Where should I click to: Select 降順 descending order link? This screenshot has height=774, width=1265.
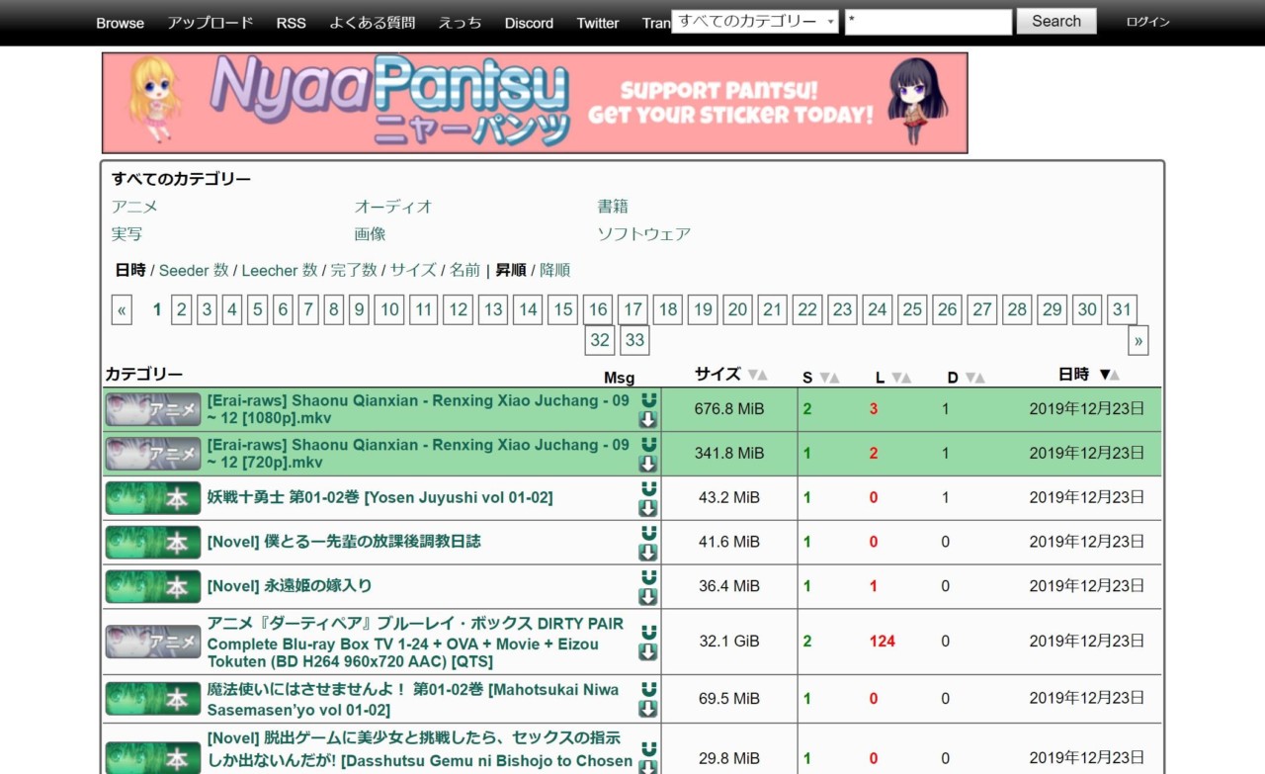tap(555, 270)
